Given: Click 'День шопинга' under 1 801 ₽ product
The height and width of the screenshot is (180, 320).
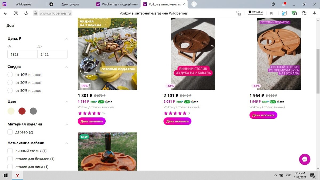Looking at the screenshot, I should pyautogui.click(x=92, y=121).
